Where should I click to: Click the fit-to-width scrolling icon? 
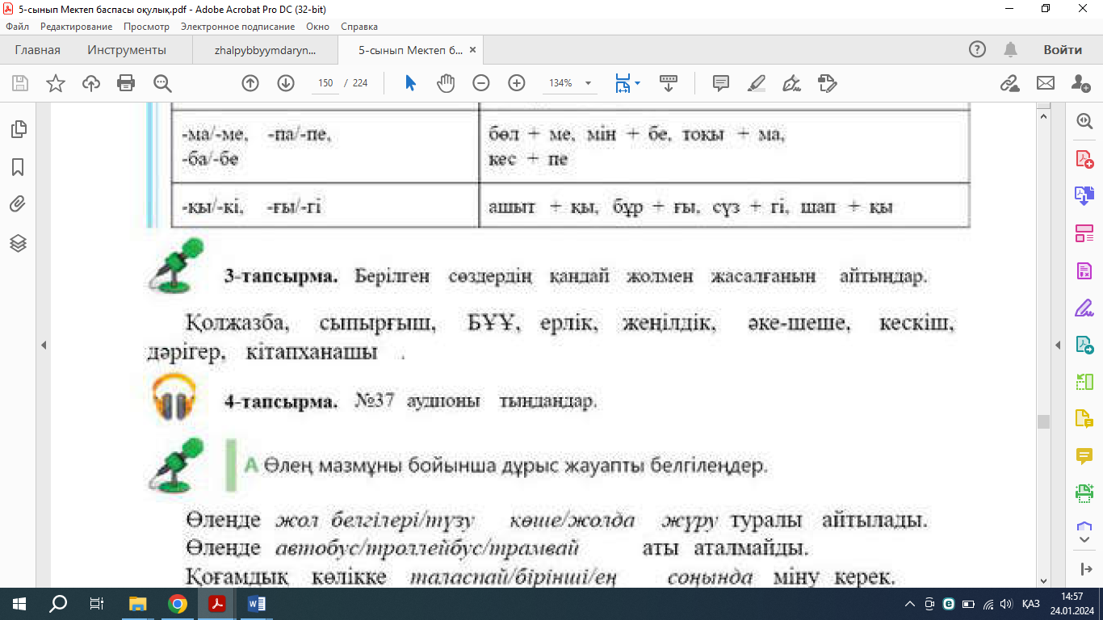point(623,83)
